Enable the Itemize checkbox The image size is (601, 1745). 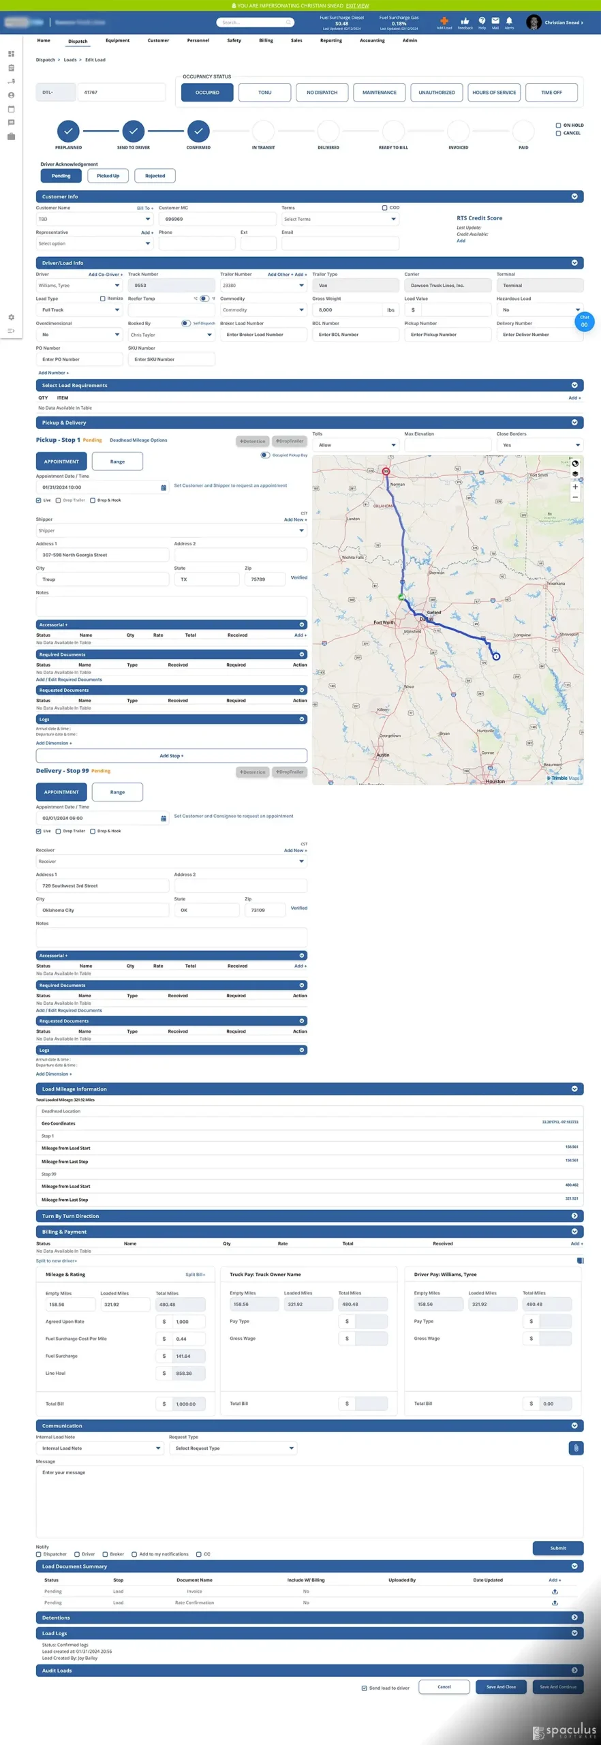(x=103, y=299)
